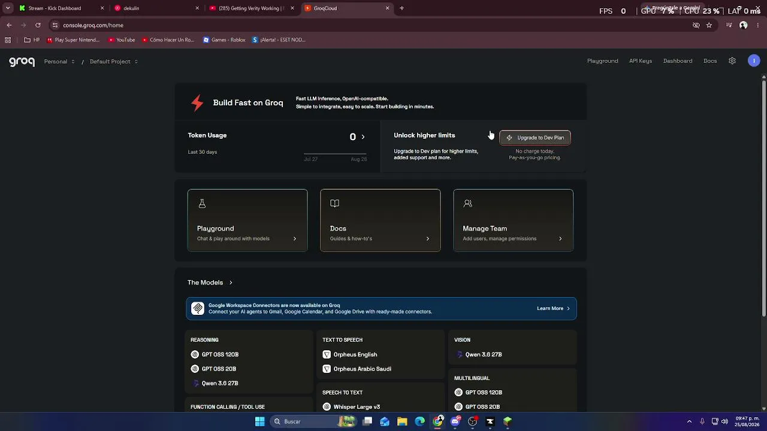The image size is (767, 431).
Task: Click the "Unlock higher limits" heading
Action: coord(424,135)
